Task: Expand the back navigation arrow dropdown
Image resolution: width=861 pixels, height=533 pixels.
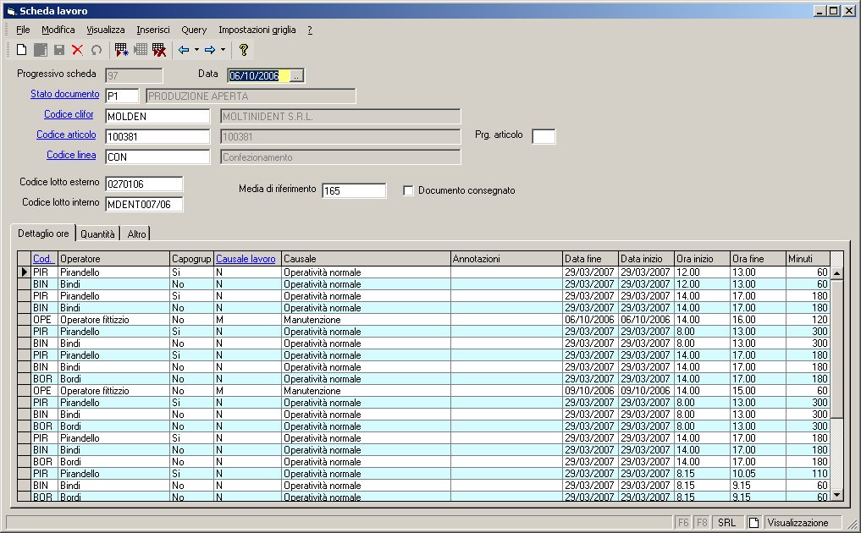Action: (197, 49)
